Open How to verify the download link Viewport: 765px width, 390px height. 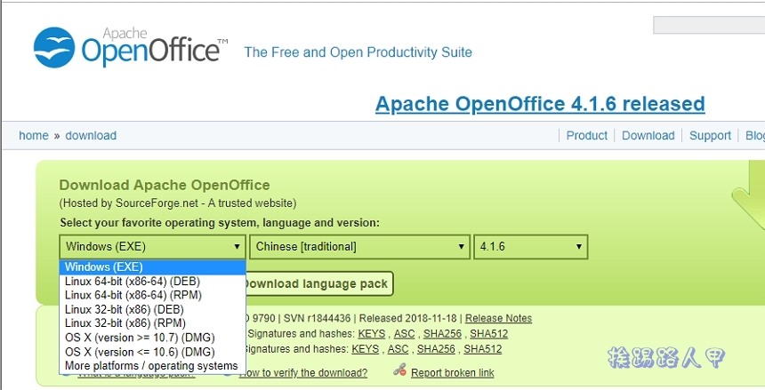(x=303, y=373)
